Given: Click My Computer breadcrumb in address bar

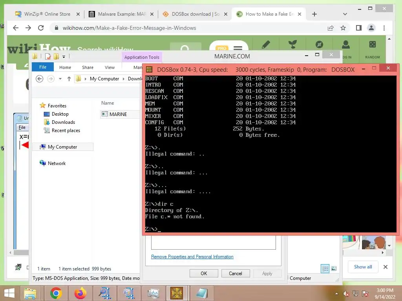Looking at the screenshot, I should coord(104,78).
